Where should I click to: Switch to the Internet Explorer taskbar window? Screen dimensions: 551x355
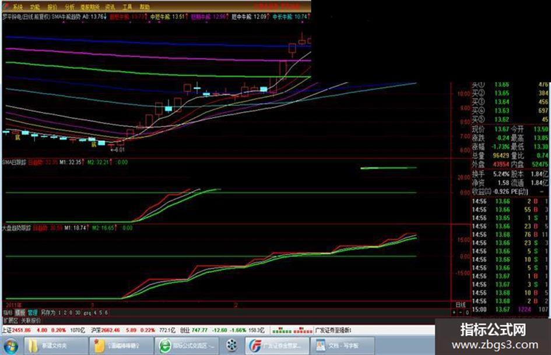coord(187,346)
